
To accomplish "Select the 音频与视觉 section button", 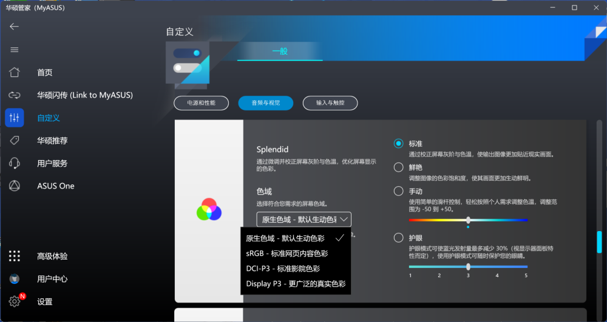I will [266, 103].
